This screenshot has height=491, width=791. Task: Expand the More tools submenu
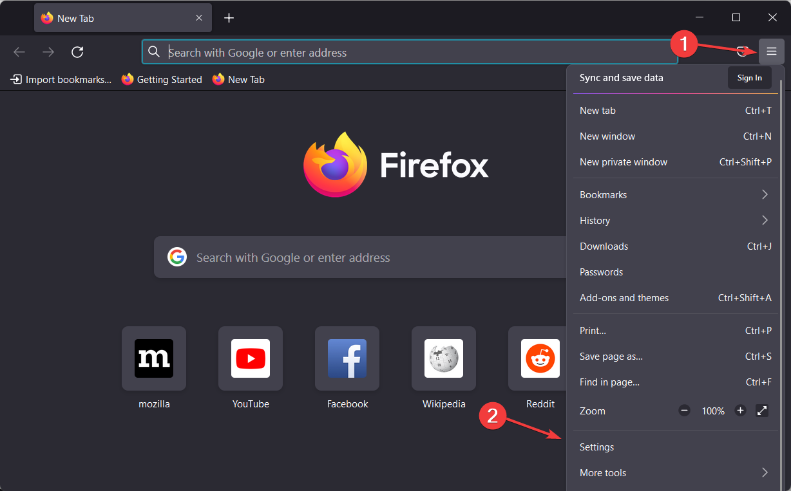pos(674,472)
